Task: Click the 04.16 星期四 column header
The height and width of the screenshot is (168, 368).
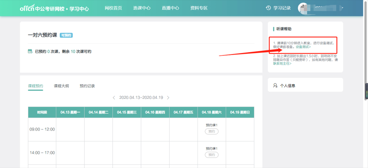Action: 155,112
